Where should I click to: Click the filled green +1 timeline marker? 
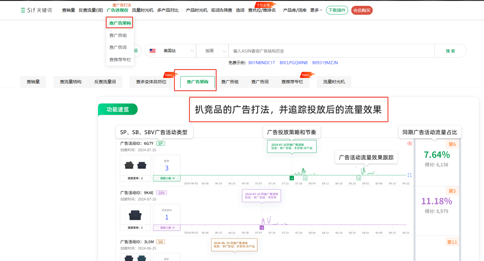[x=292, y=178]
